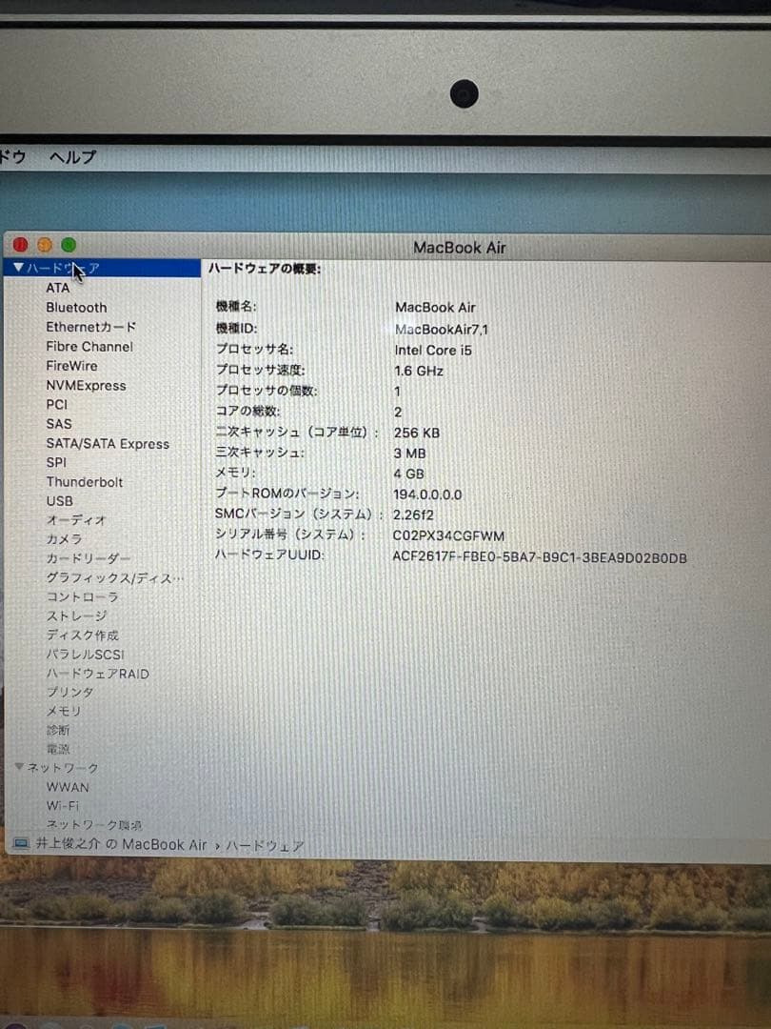771x1029 pixels.
Task: Select オーディオ in the sidebar
Action: (75, 520)
